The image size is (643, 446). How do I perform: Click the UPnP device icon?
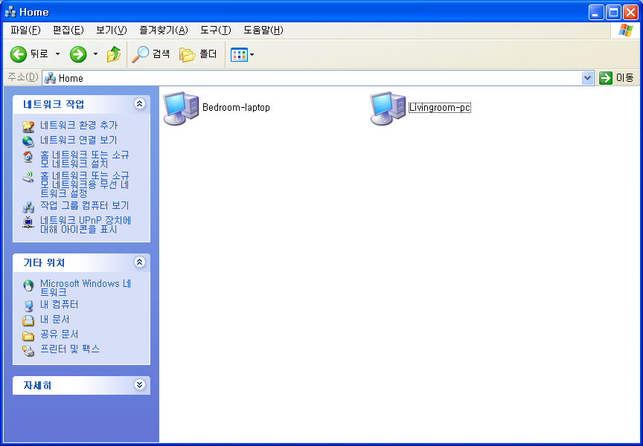[28, 222]
